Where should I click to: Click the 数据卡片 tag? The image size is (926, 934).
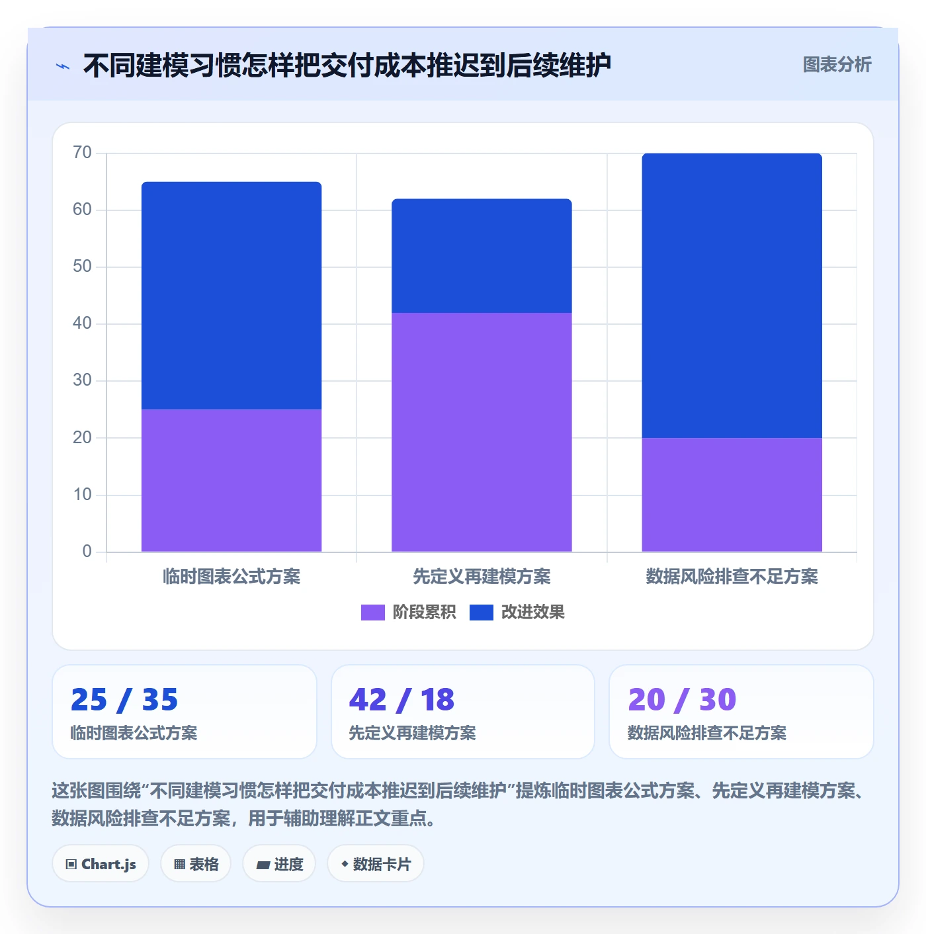coord(376,864)
